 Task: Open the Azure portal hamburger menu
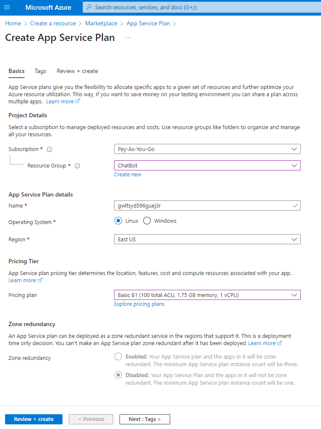point(7,8)
